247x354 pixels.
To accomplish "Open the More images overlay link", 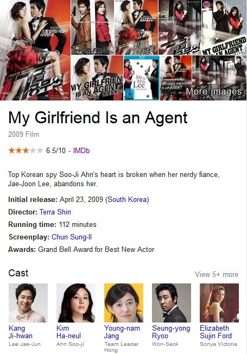I will (x=213, y=92).
